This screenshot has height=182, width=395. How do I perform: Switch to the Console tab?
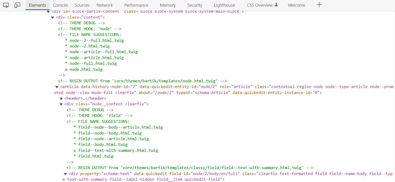tap(60, 5)
